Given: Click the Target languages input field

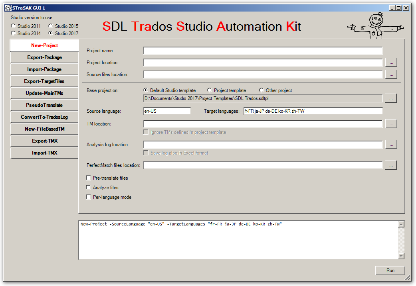Looking at the screenshot, I should click(313, 111).
